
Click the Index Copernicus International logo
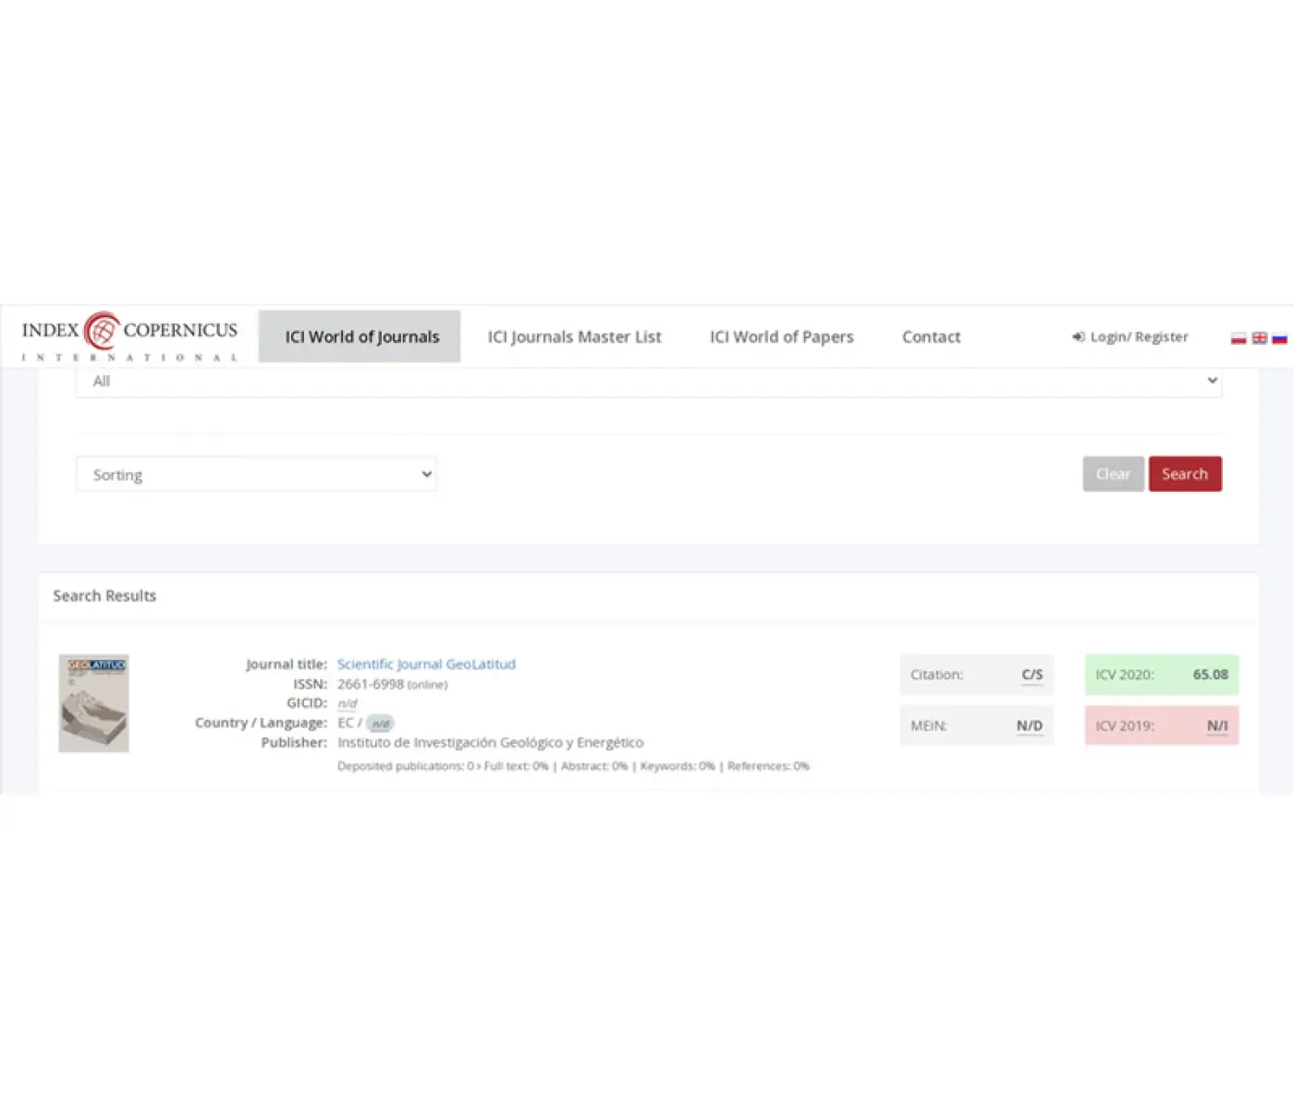(x=129, y=336)
